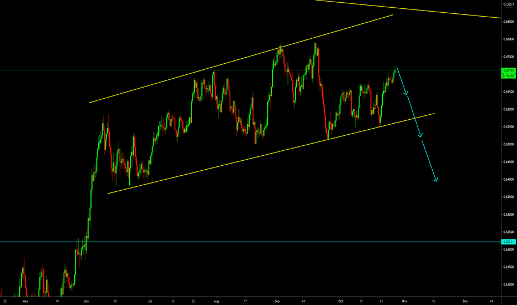The height and width of the screenshot is (305, 517).
Task: Click the 0.62000 price axis label
Action: 509,250
